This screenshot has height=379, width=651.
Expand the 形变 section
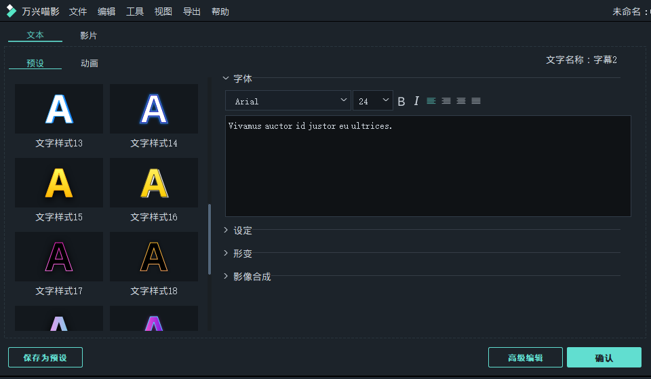[242, 254]
